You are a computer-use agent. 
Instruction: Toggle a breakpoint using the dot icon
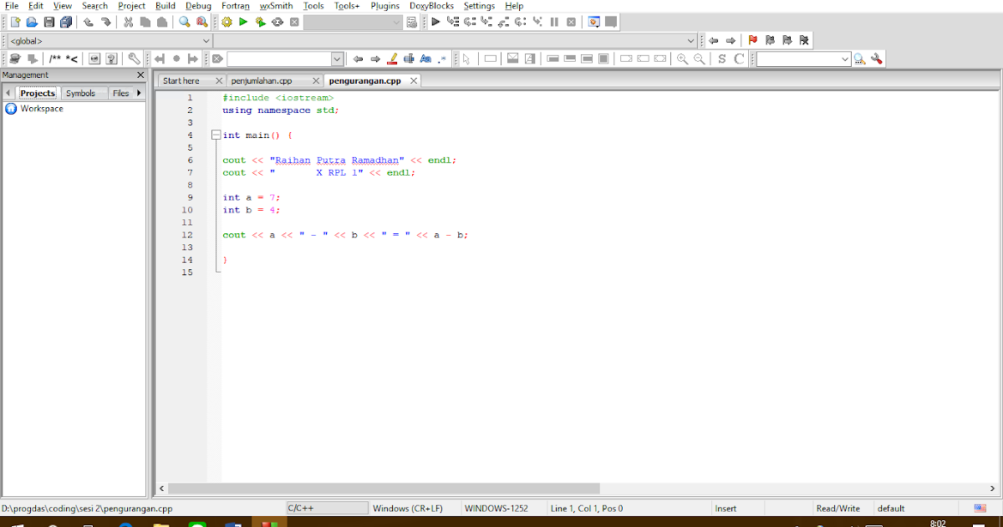(x=176, y=58)
